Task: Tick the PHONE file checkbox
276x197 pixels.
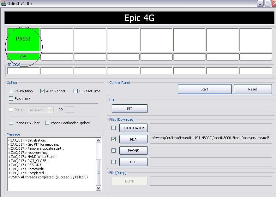Action: [114, 151]
